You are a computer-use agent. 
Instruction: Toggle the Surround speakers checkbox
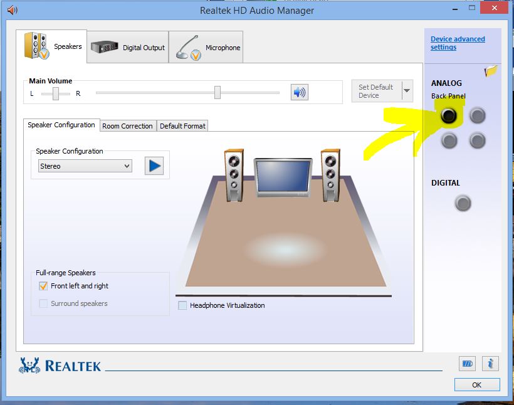tap(43, 303)
